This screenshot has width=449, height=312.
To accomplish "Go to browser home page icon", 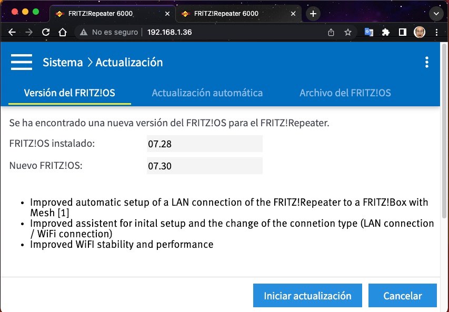I will [63, 32].
